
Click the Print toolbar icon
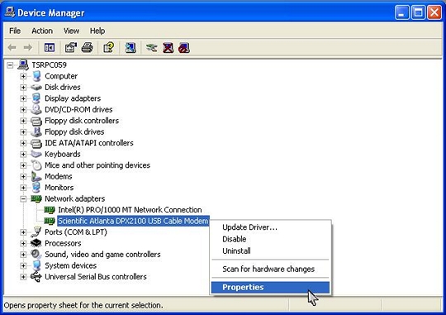(87, 48)
